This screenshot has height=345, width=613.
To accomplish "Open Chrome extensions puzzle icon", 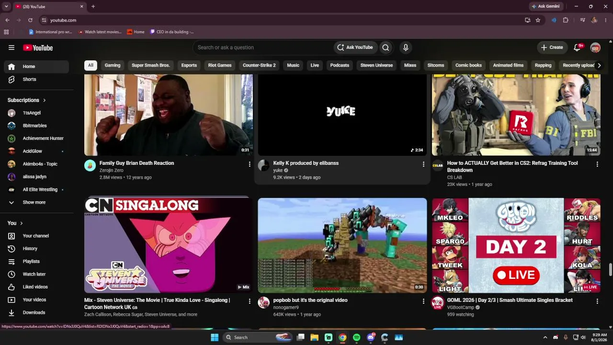I will 566,20.
